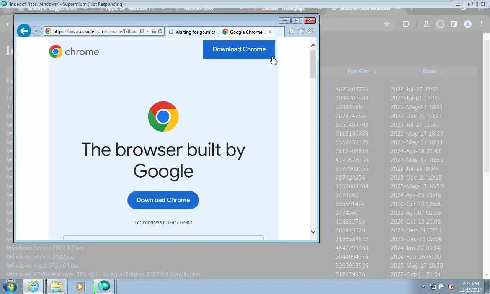Open 'Windows Server 2012 R2.iso' link
Screen dimensions: 490x294
45,248
